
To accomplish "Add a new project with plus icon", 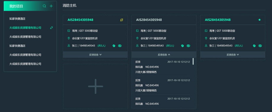I will pyautogui.click(x=51, y=6).
